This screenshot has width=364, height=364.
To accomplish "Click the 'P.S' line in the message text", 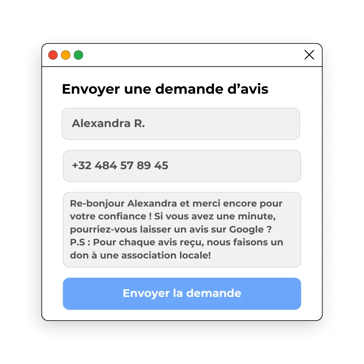I will [x=176, y=242].
